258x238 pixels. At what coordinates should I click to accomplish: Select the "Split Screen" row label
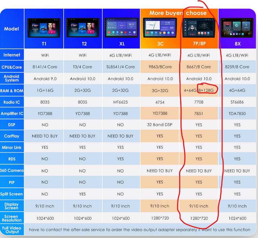pyautogui.click(x=12, y=194)
